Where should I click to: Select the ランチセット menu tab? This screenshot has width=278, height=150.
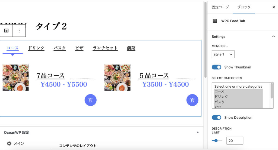(105, 48)
